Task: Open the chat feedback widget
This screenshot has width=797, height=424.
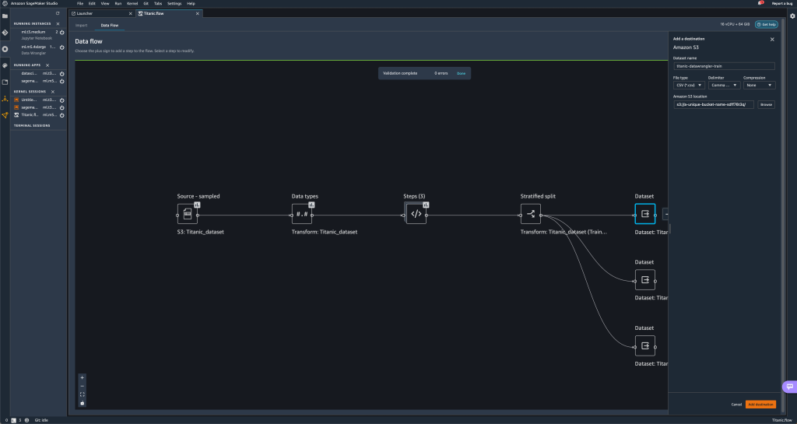Action: tap(790, 387)
